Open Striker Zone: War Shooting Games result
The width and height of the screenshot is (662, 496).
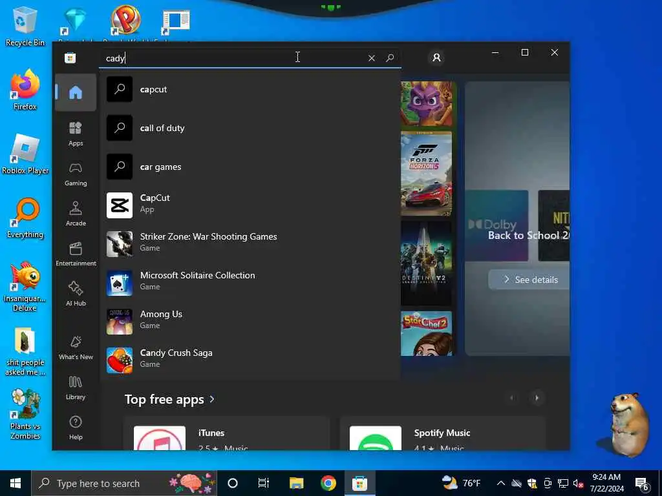point(250,244)
